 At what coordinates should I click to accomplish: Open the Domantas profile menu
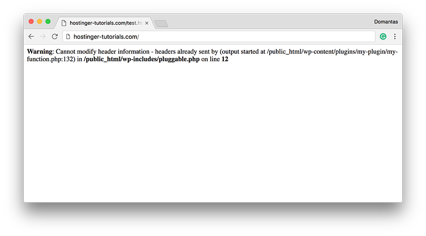click(x=386, y=22)
